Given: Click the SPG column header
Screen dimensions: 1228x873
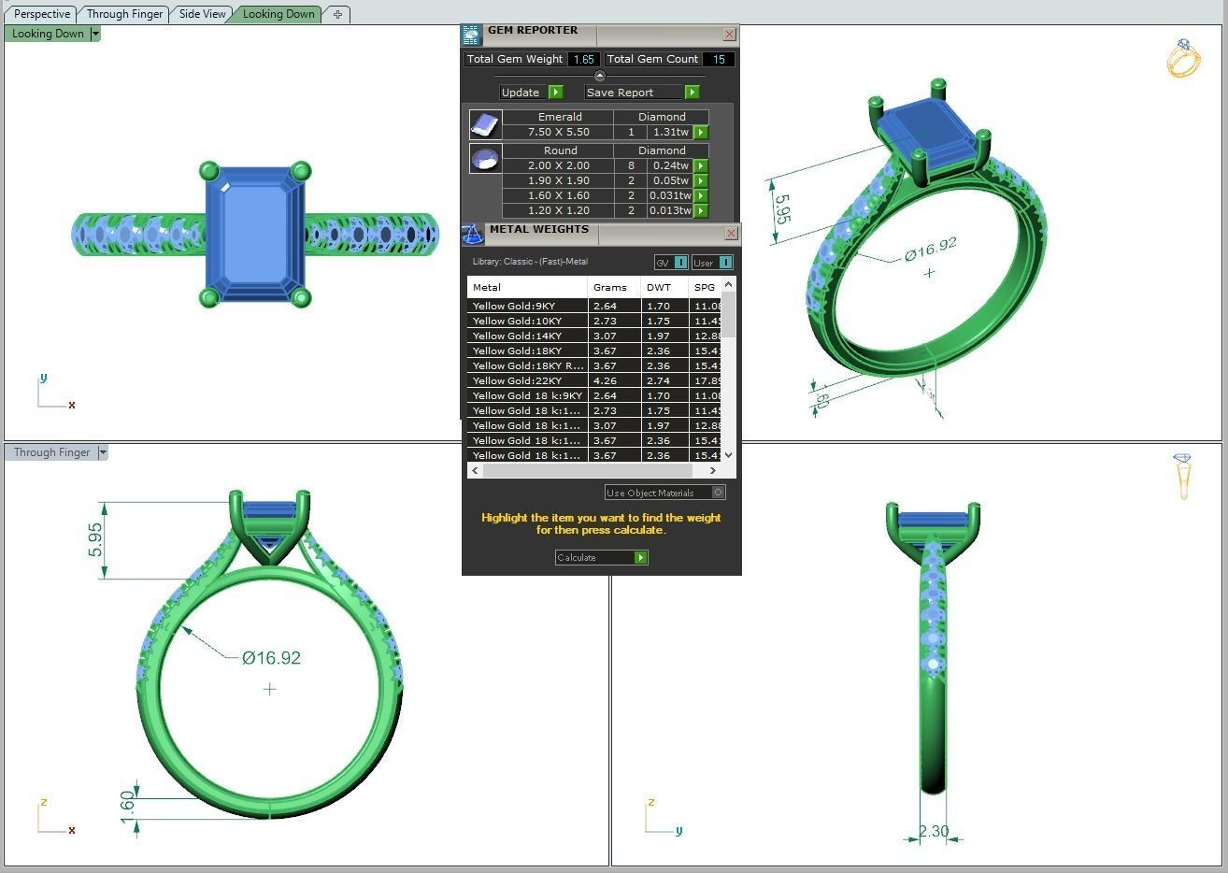Looking at the screenshot, I should click(x=705, y=287).
